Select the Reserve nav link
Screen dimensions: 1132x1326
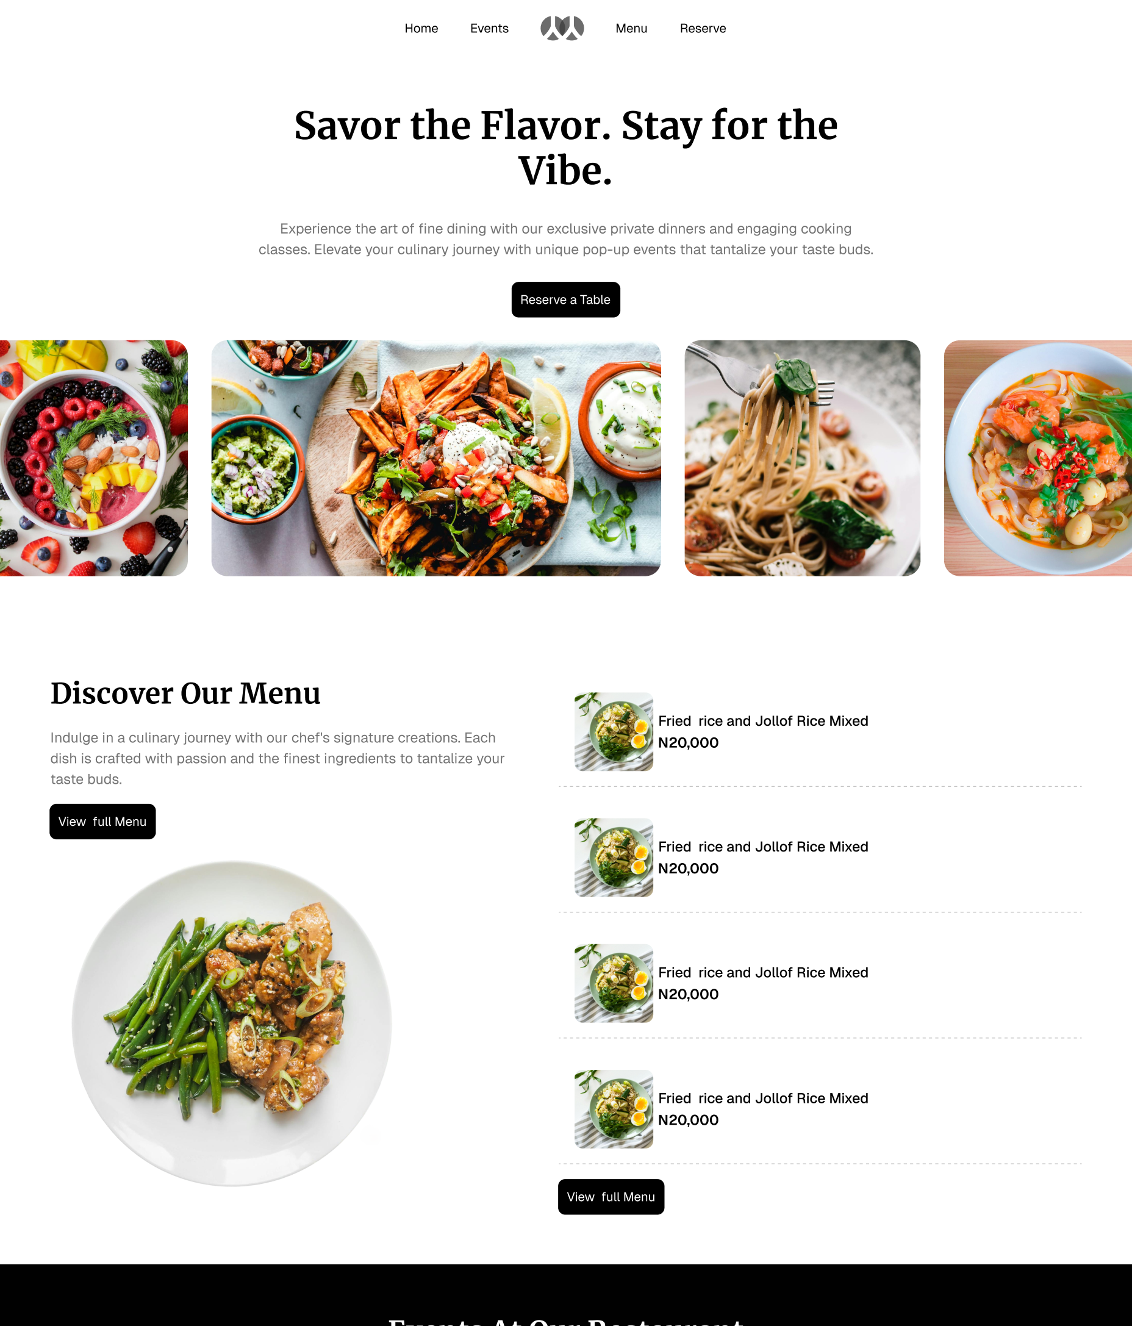click(703, 28)
